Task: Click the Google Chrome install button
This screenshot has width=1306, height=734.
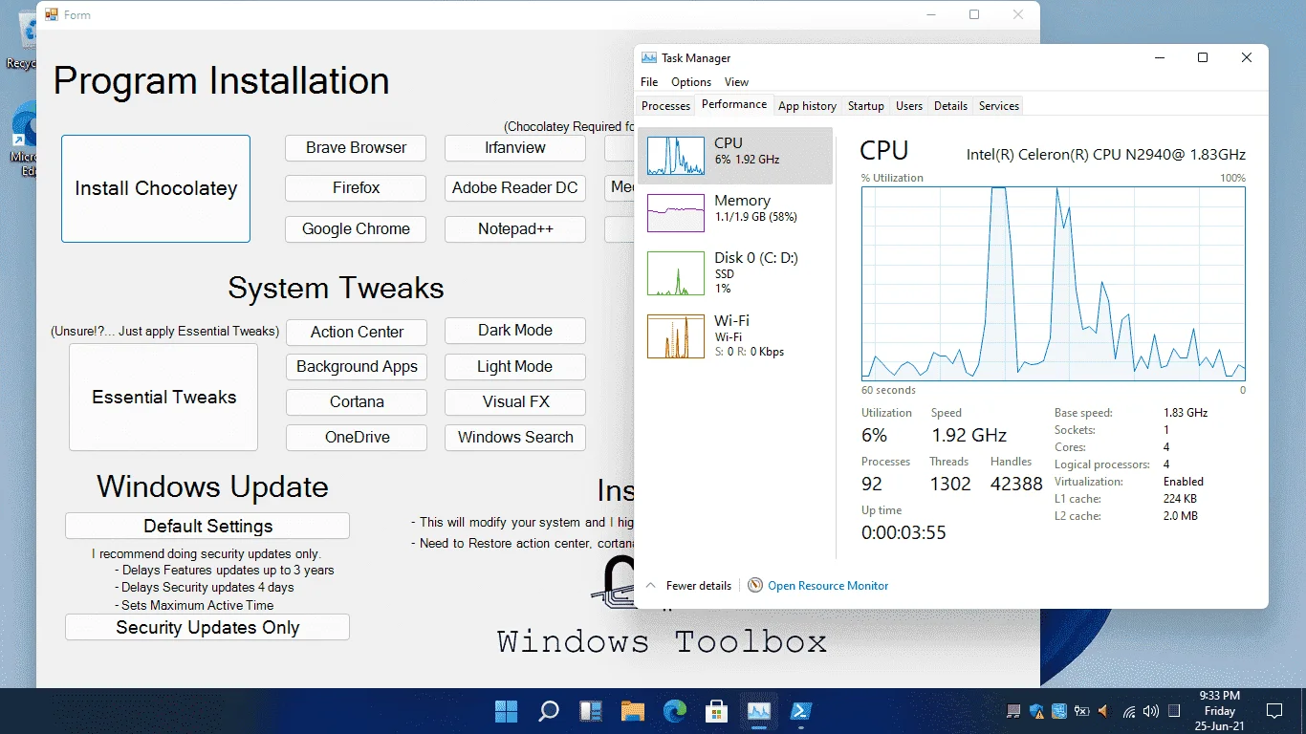Action: tap(356, 229)
